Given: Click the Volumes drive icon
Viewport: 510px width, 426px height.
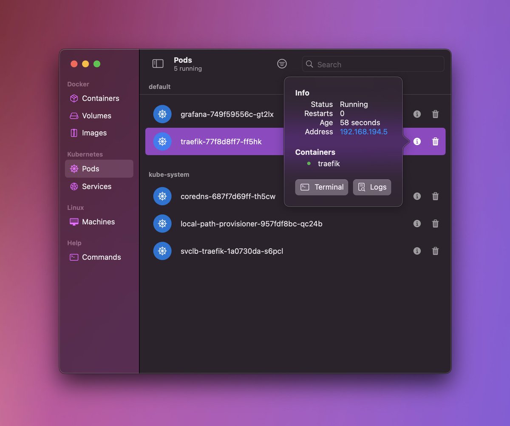Looking at the screenshot, I should [74, 116].
